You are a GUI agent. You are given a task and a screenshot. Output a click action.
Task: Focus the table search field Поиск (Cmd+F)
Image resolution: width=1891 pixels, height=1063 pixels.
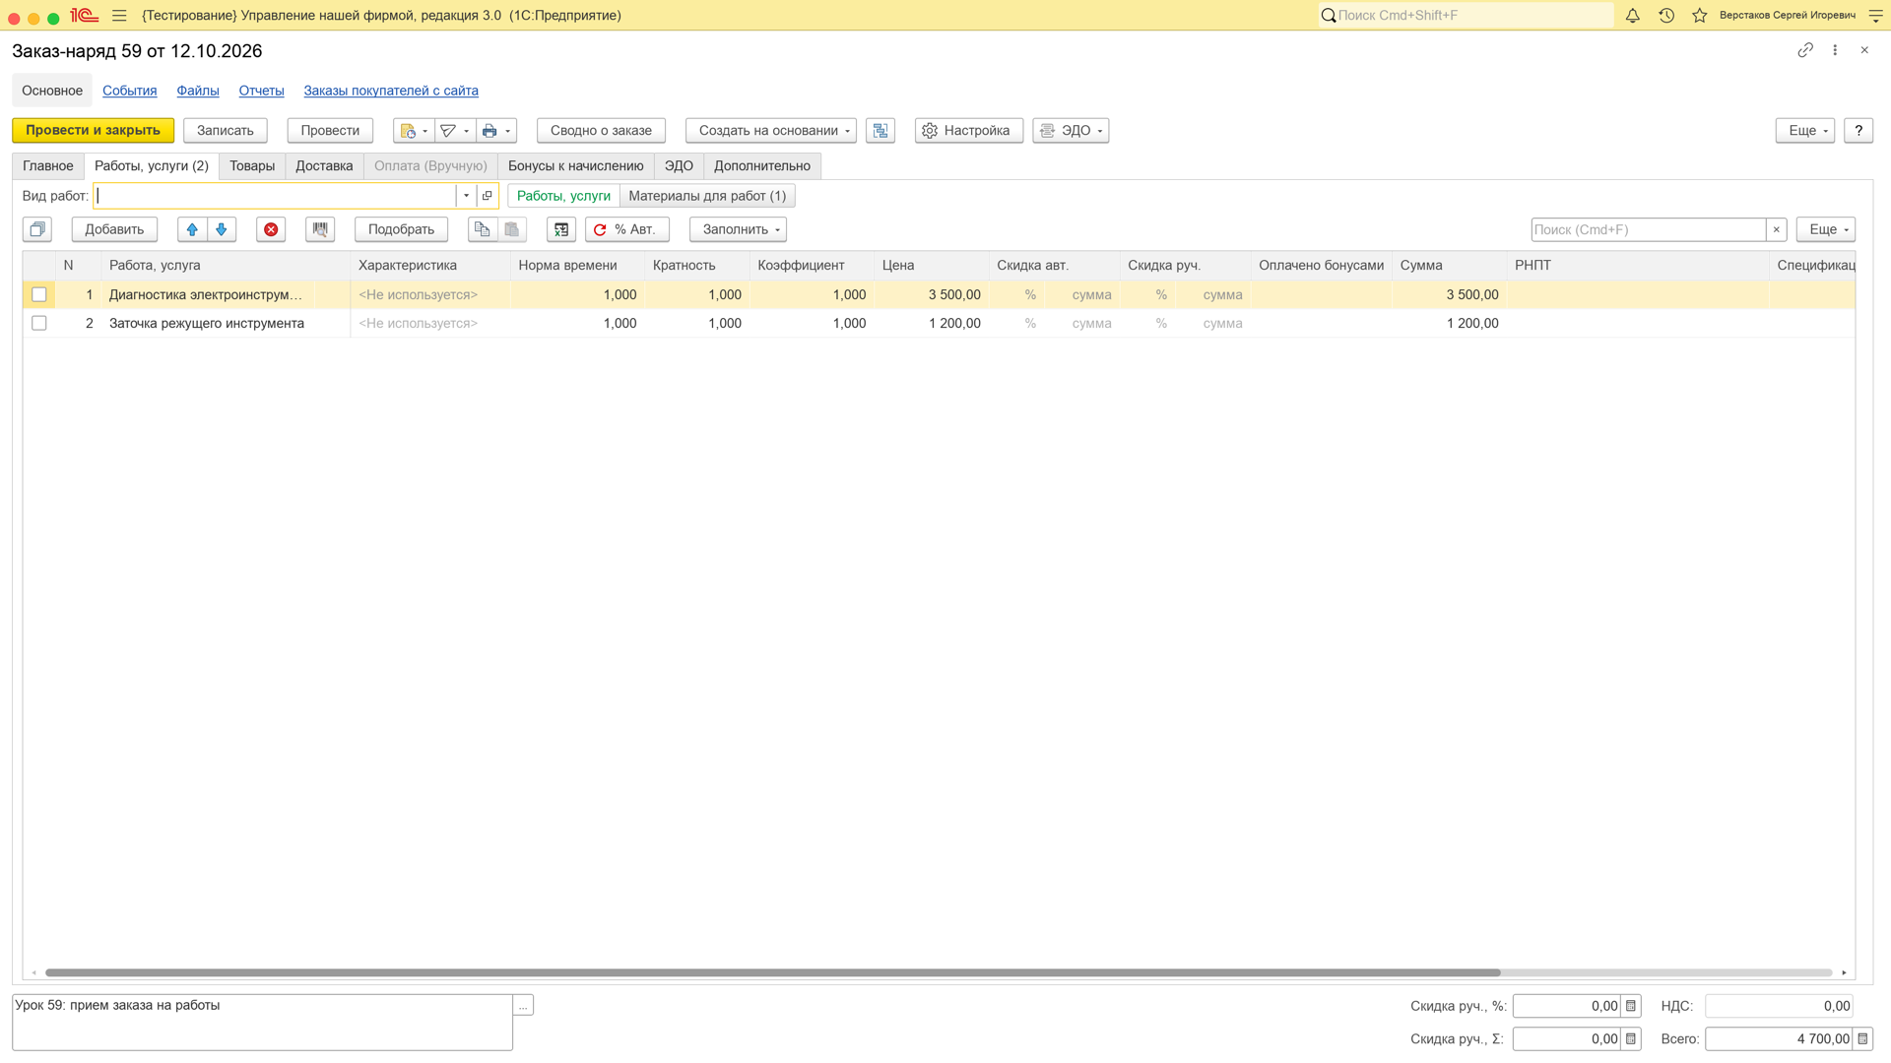click(1648, 229)
